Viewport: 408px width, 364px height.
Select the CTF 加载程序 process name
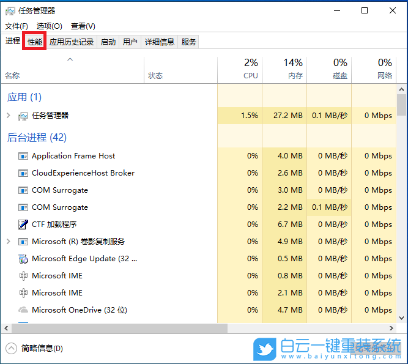[x=54, y=225]
